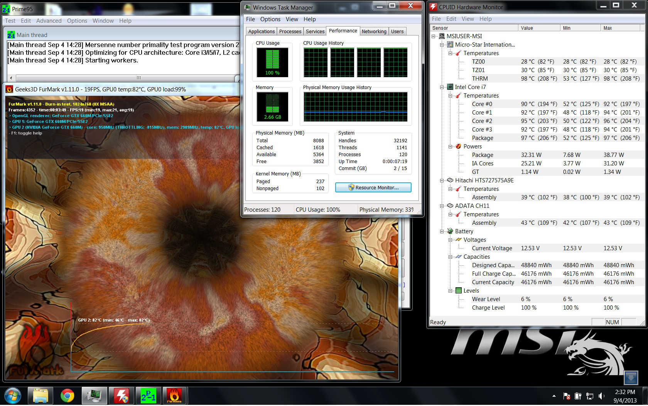Click Battery node icon in HWMonitor
Image resolution: width=648 pixels, height=406 pixels.
pos(450,231)
